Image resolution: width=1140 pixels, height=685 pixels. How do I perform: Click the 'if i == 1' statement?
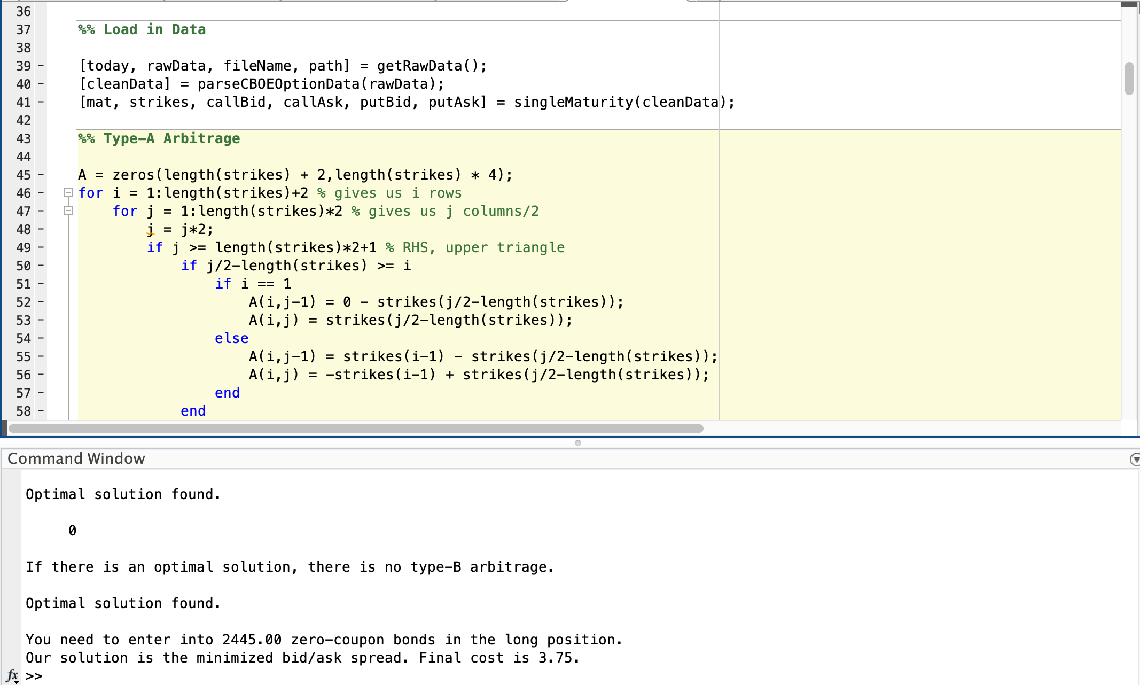(253, 284)
